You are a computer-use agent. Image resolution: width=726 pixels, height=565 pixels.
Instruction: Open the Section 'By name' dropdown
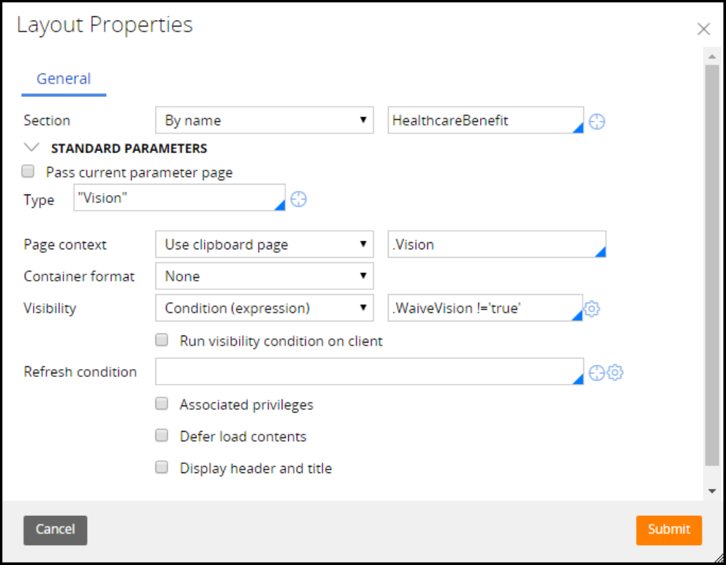pos(264,120)
